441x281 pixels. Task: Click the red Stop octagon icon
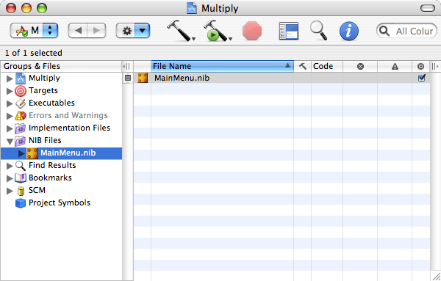point(252,31)
